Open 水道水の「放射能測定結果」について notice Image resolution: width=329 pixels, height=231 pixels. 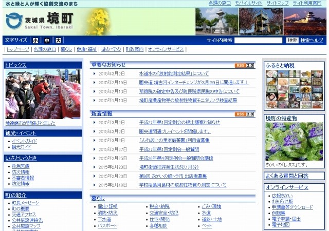pos(174,73)
